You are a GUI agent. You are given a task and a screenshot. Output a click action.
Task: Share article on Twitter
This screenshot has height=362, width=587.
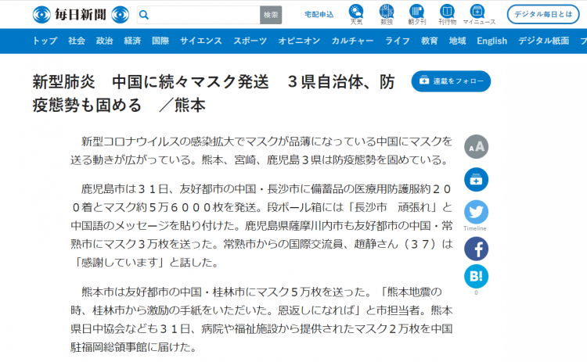point(476,212)
